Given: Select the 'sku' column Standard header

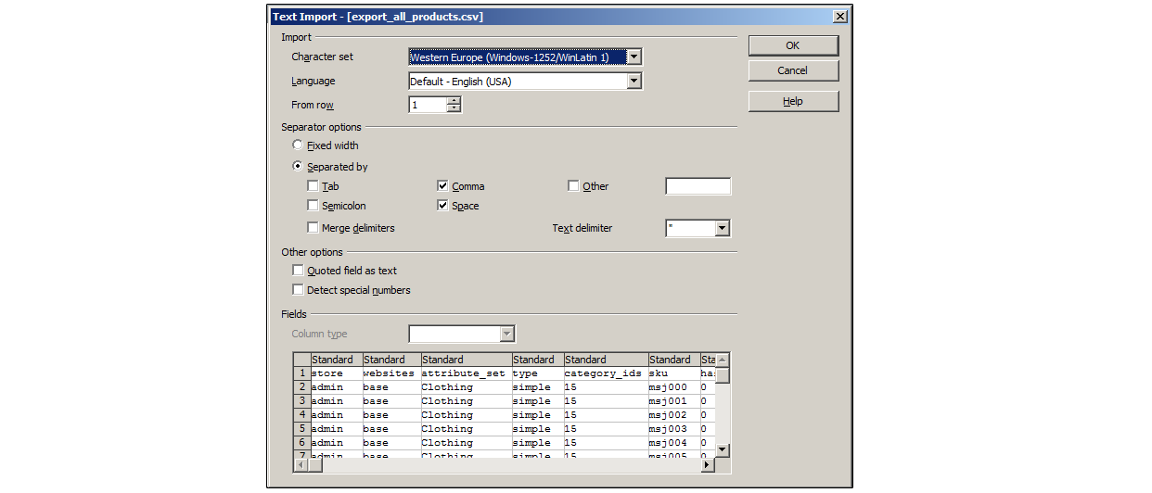Looking at the screenshot, I should click(672, 360).
